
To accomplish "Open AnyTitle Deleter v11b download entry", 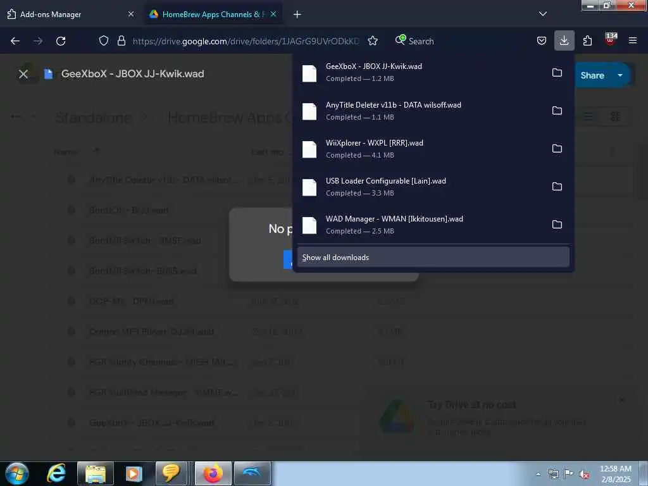I will tap(422, 111).
